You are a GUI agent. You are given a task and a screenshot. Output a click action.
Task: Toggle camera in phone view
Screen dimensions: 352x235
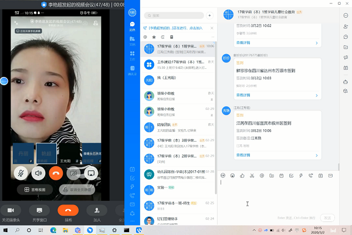[73, 173]
